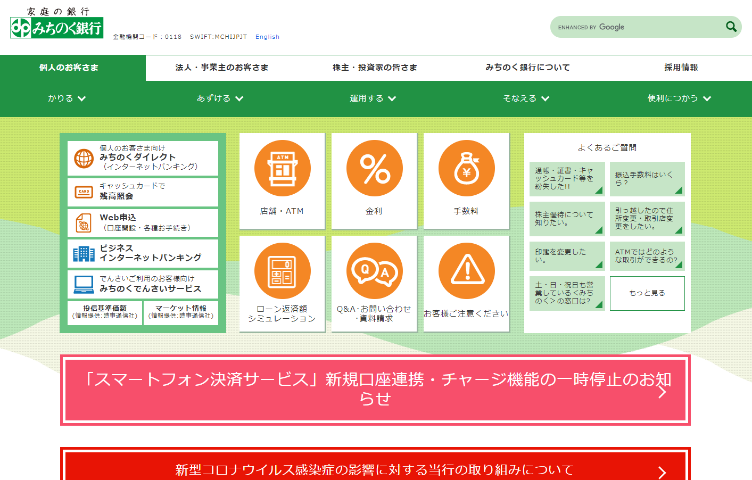Click the Google search input field
The height and width of the screenshot is (480, 752).
point(636,27)
